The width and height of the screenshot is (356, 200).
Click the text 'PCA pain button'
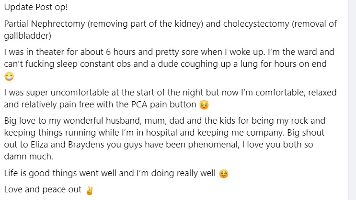tap(163, 105)
